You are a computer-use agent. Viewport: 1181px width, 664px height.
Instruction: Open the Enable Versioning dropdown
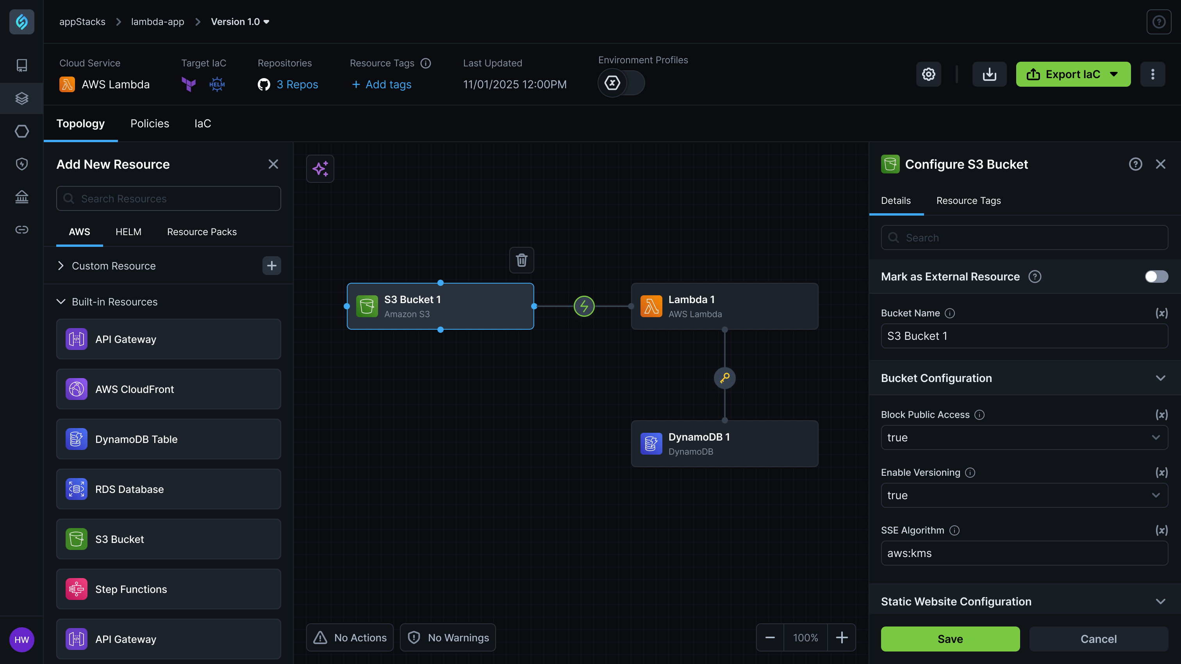[1024, 495]
